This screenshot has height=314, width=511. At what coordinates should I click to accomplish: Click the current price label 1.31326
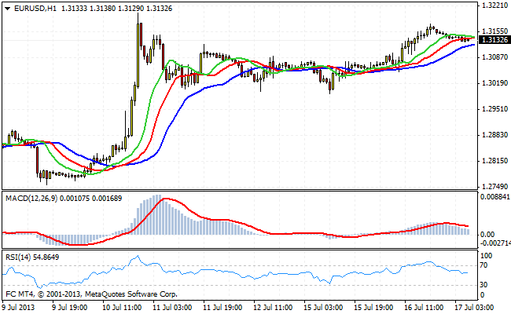tap(494, 40)
